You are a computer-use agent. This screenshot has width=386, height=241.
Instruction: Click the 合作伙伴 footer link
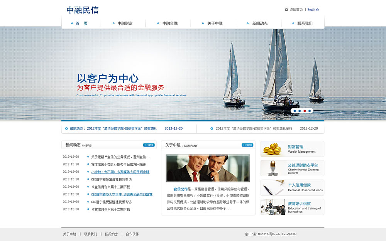pos(132,234)
